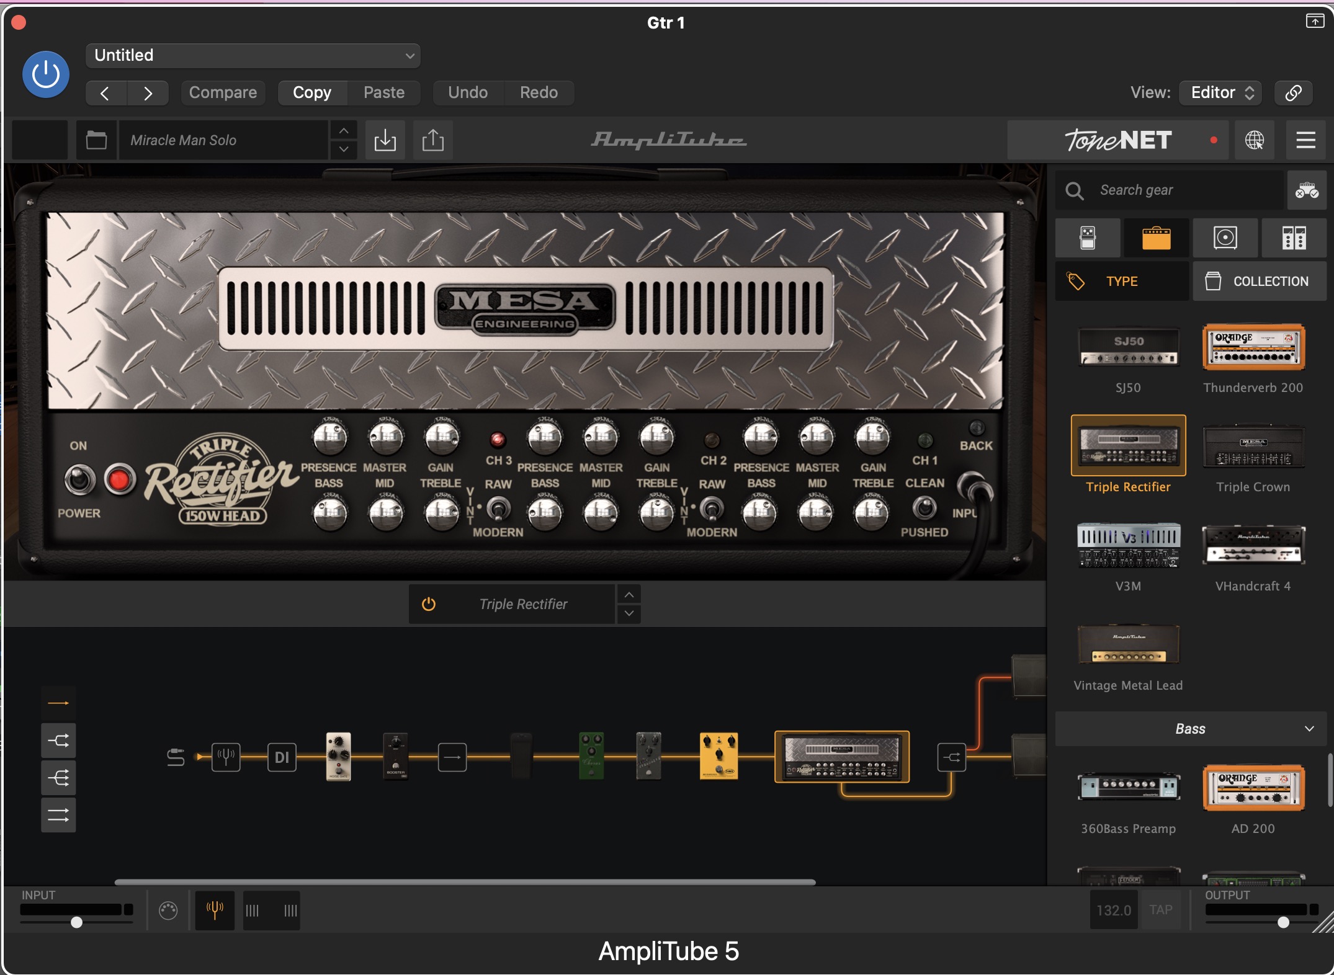Switch to the COLLECTION tab
The width and height of the screenshot is (1334, 975).
tap(1260, 282)
